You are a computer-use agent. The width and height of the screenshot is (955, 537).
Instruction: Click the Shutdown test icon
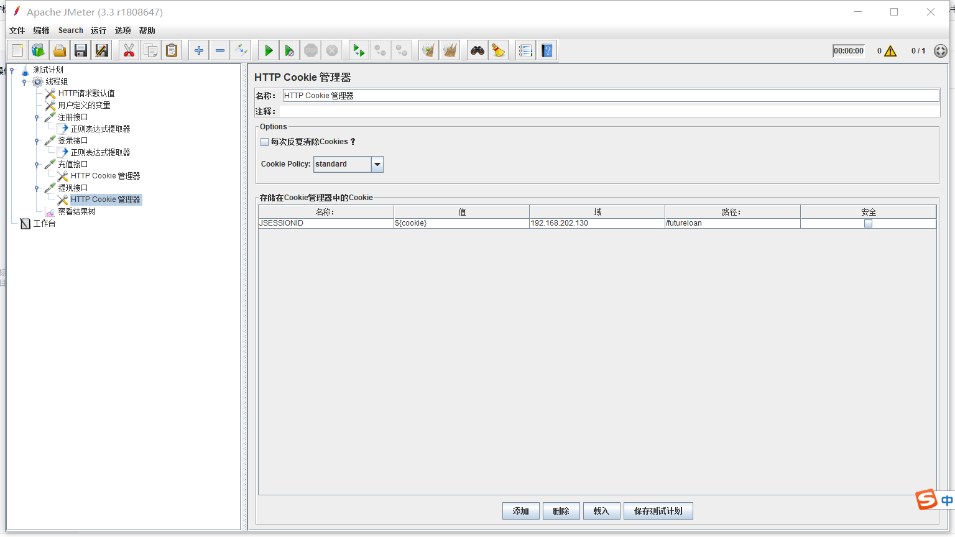tap(332, 50)
